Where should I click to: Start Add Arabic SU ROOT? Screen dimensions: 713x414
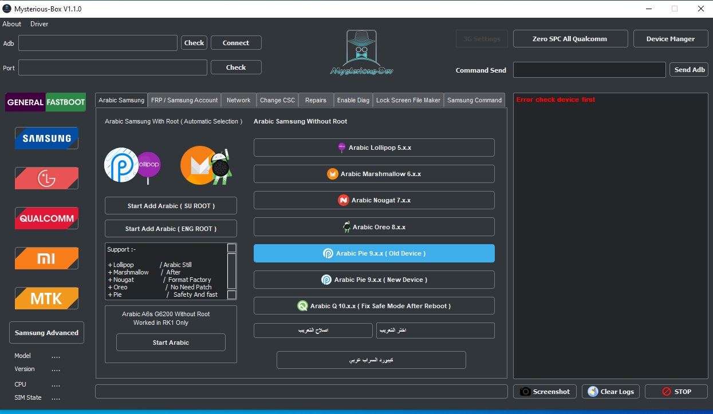click(171, 206)
